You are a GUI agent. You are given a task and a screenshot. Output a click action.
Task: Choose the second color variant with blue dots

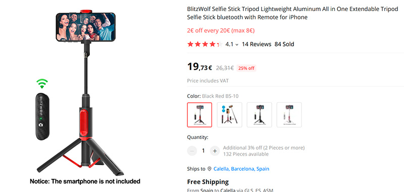[230, 114]
